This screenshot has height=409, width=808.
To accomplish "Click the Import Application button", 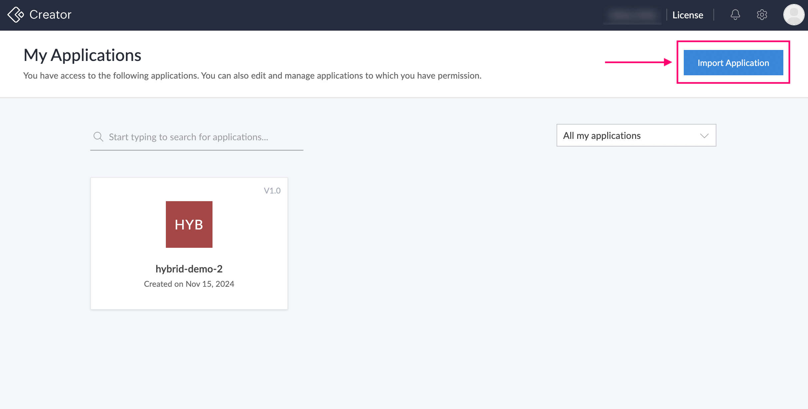I will (733, 63).
